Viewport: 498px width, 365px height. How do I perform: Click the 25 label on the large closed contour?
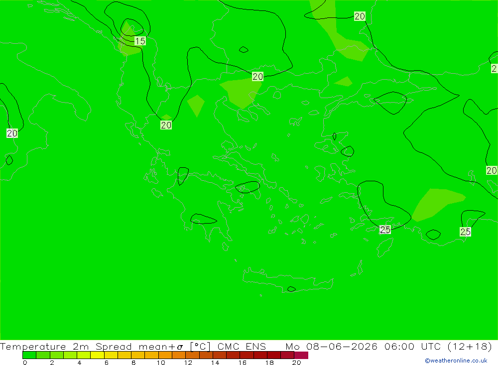point(385,230)
